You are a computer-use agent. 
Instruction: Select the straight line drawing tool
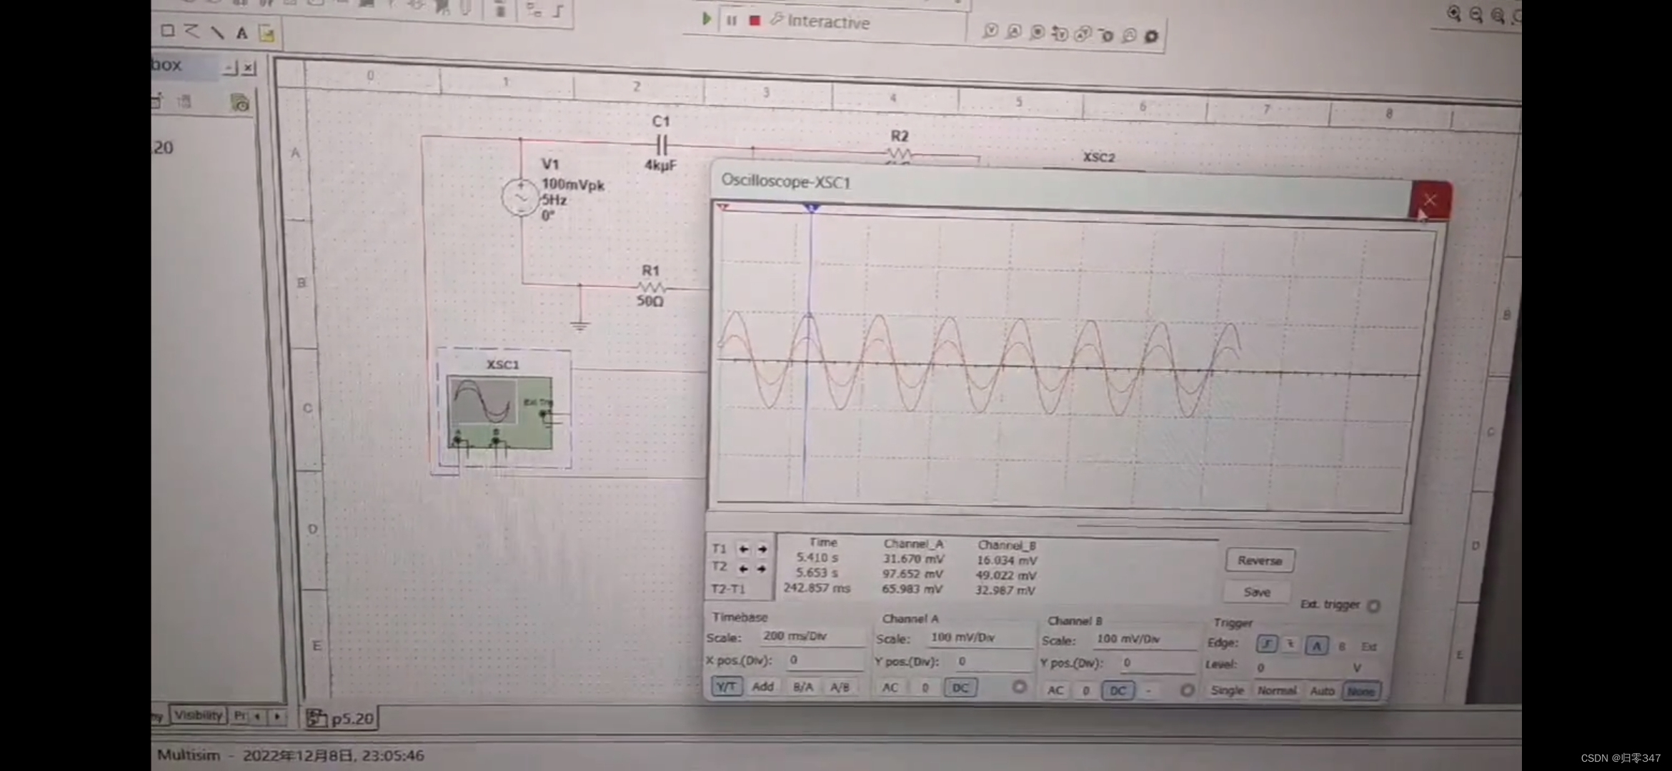click(217, 32)
